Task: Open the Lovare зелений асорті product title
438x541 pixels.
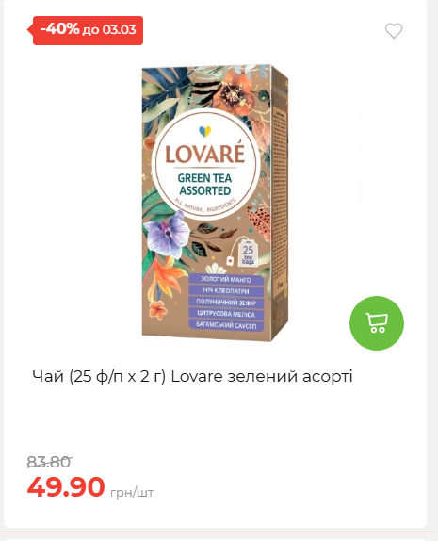Action: (192, 376)
